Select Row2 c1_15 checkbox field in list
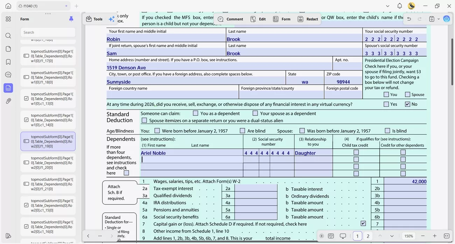Screen dimensions: 455x244 (48, 205)
